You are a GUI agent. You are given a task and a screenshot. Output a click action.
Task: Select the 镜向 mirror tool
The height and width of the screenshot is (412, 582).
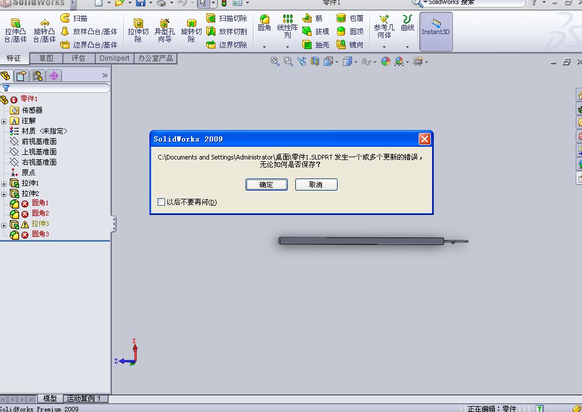350,45
